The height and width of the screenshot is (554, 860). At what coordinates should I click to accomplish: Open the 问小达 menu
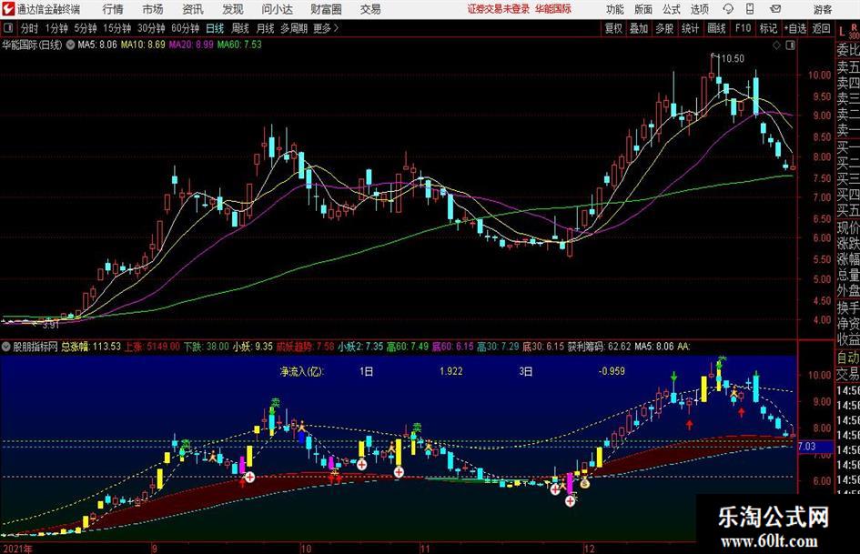pos(277,9)
